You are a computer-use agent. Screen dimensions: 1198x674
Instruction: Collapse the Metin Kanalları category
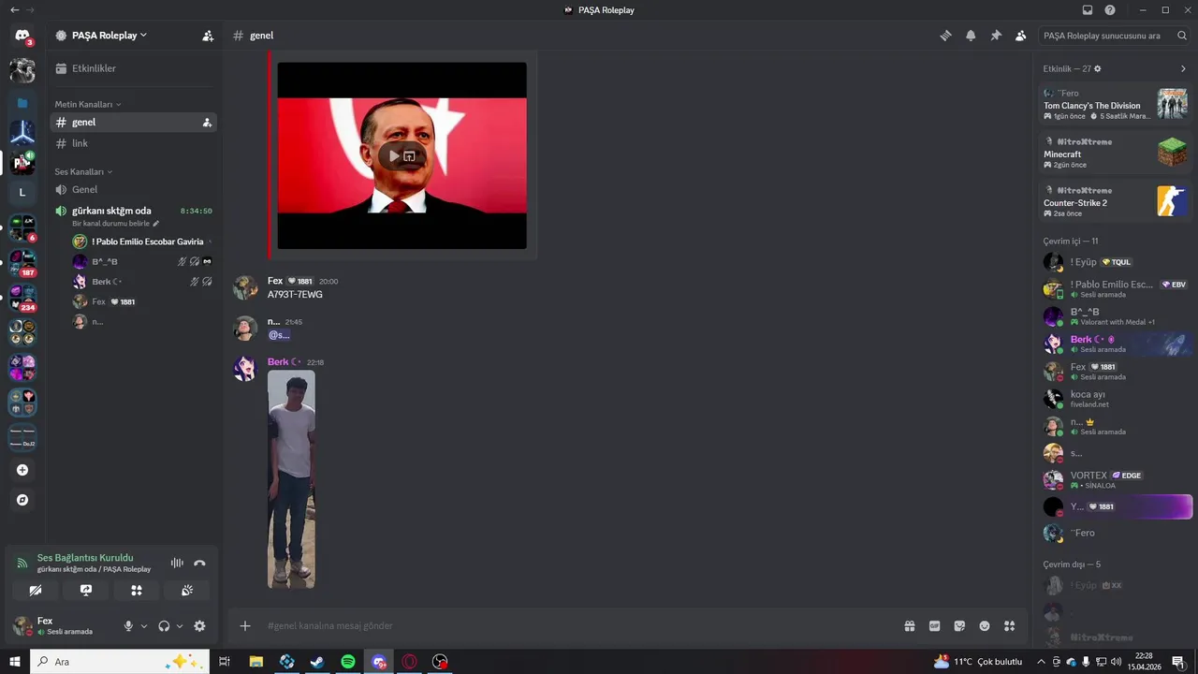(88, 104)
